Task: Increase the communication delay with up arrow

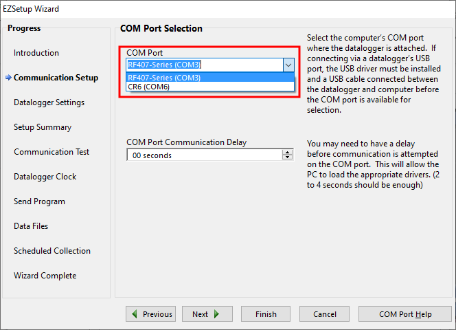Action: pyautogui.click(x=288, y=153)
